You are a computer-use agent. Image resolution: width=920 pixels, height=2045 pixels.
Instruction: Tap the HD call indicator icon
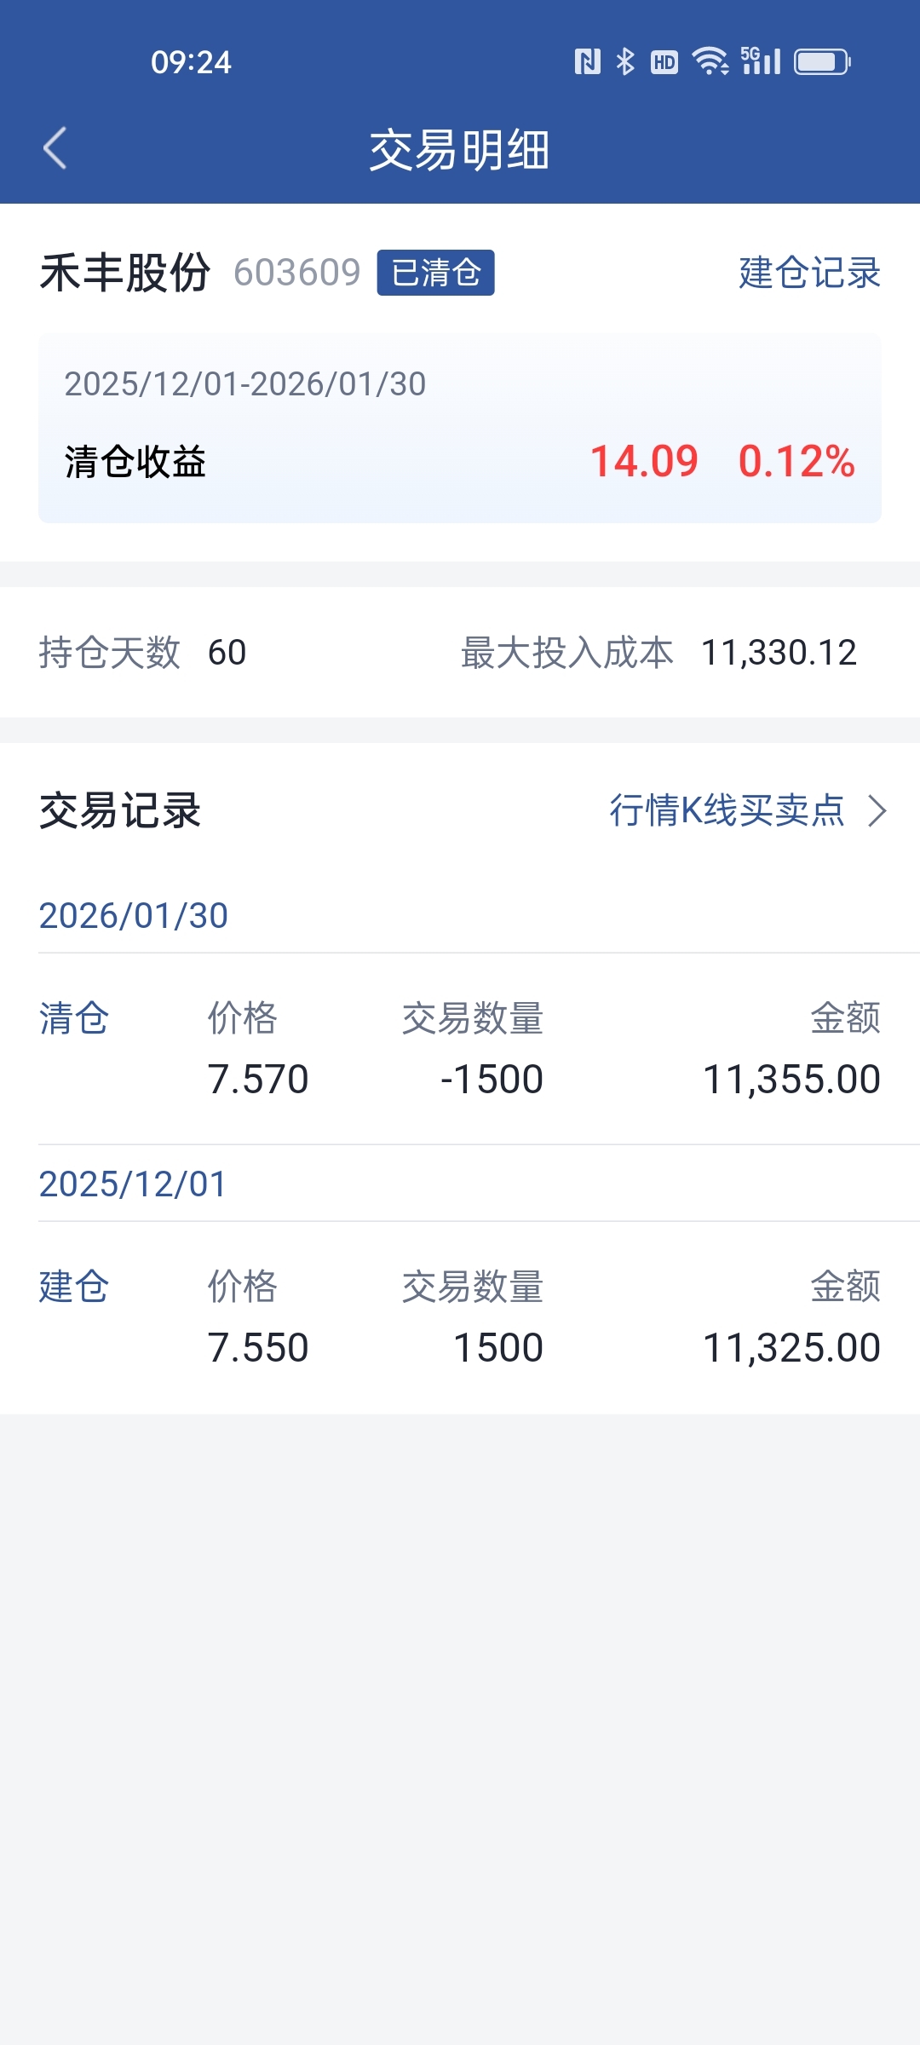(664, 61)
